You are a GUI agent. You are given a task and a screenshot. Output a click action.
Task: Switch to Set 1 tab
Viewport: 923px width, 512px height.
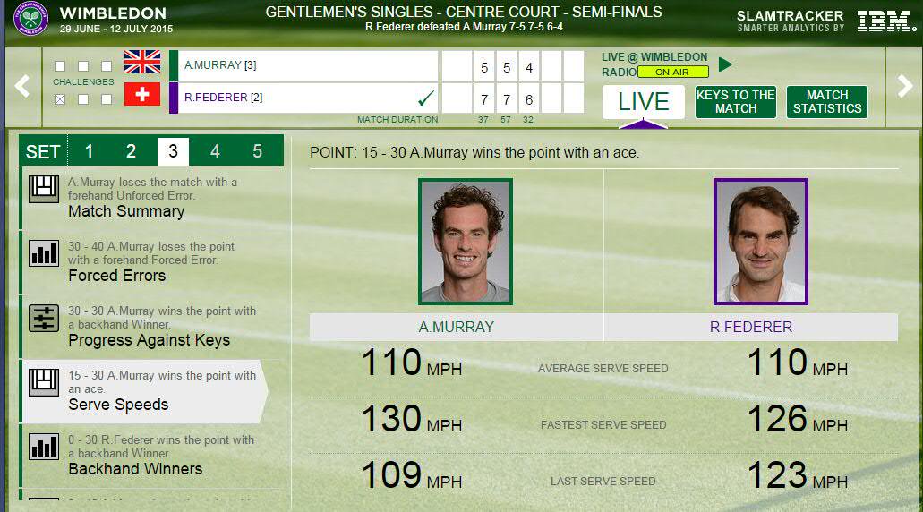(x=89, y=151)
